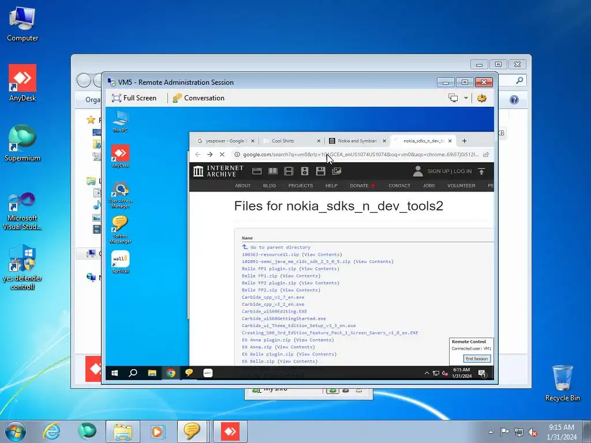Open File Explorer on the remote taskbar
The image size is (591, 443).
pyautogui.click(x=152, y=373)
